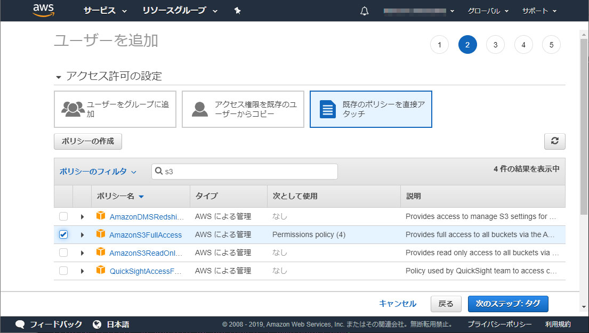The image size is (589, 333).
Task: Expand the AmazonS3ReadOnly policy row details
Action: click(82, 253)
